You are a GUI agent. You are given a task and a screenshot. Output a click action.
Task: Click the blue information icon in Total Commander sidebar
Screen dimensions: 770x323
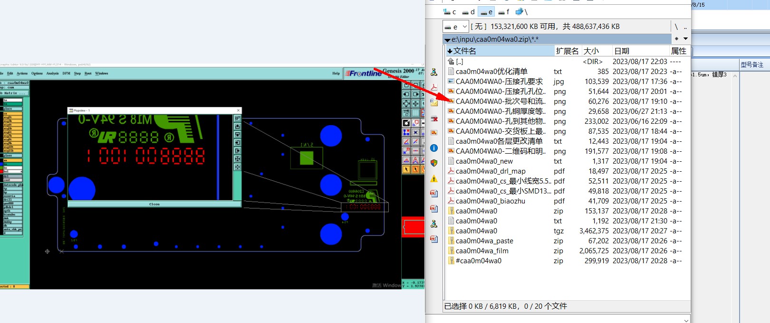434,148
